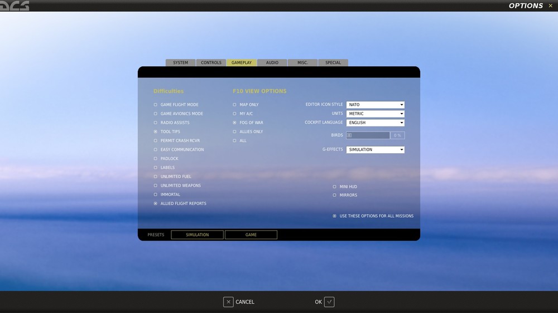The height and width of the screenshot is (313, 558).
Task: Select Map Only F10 view option
Action: (234, 105)
